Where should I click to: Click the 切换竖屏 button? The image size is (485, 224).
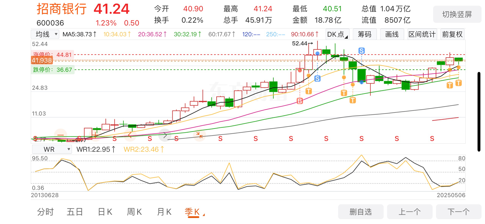pyautogui.click(x=457, y=14)
